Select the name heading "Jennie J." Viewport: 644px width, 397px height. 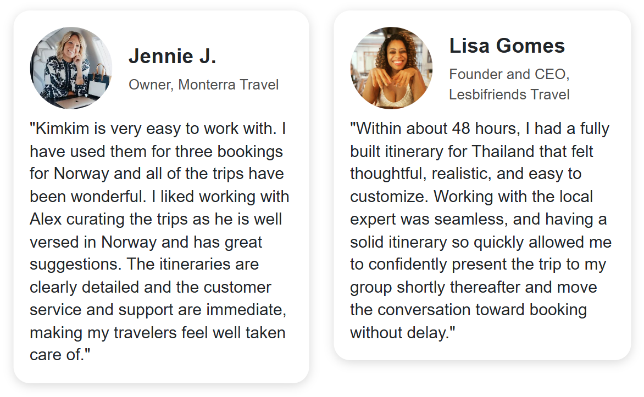pyautogui.click(x=172, y=56)
